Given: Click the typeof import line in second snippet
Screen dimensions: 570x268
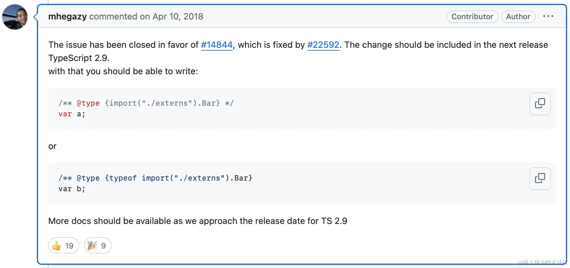Looking at the screenshot, I should [x=156, y=178].
